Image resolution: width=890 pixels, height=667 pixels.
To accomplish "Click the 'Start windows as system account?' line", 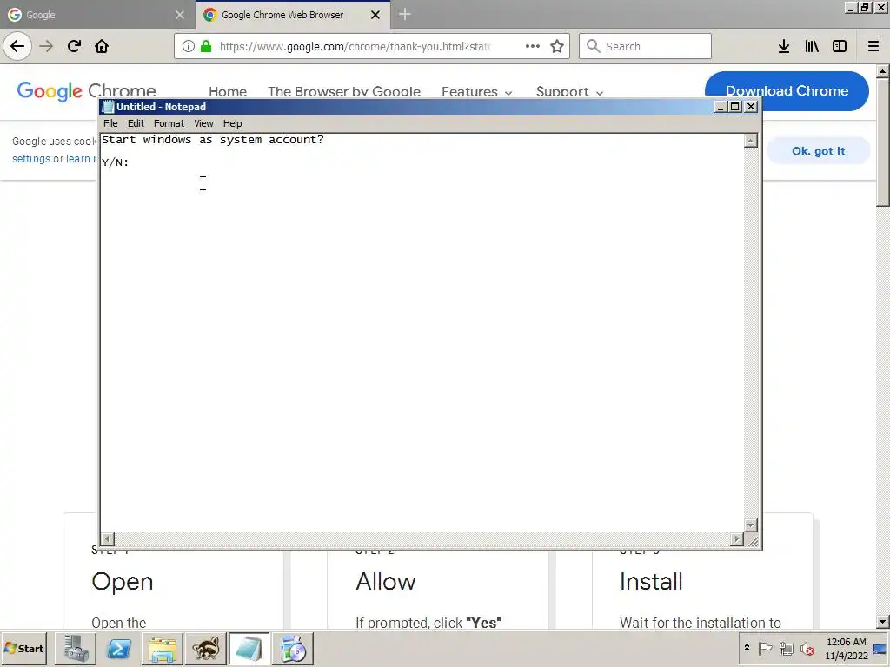I will pyautogui.click(x=213, y=140).
